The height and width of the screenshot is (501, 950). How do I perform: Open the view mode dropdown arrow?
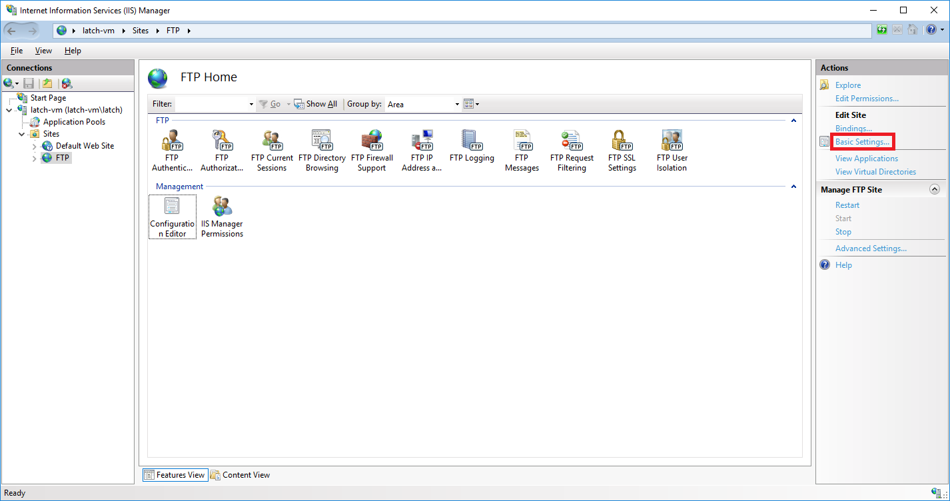pyautogui.click(x=477, y=105)
